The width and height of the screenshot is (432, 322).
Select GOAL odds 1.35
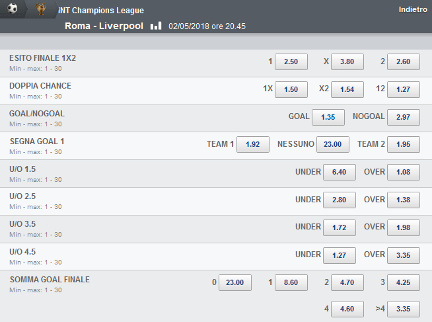(x=328, y=117)
